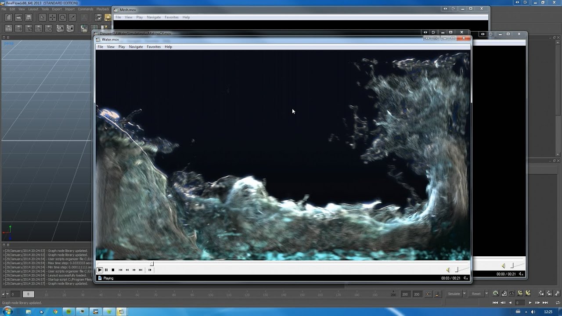Click the frame-step button in Water.mov
The height and width of the screenshot is (316, 562).
[x=150, y=270]
